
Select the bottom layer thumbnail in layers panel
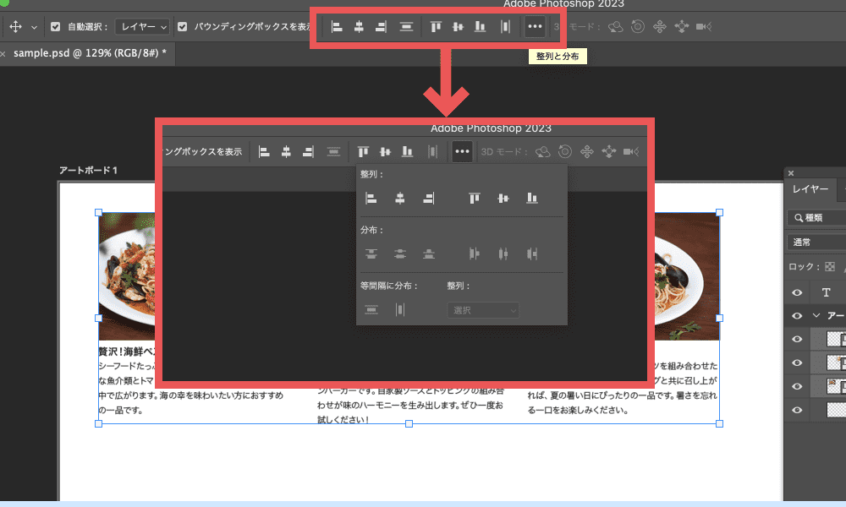coord(837,410)
